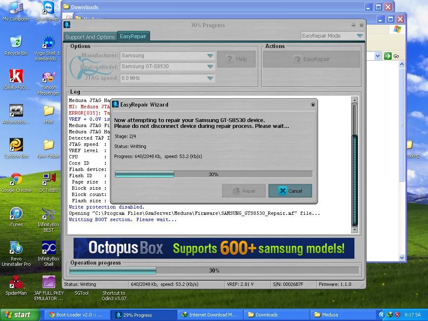Click Go button in Medusa explorer window
428x321 pixels.
point(392,56)
